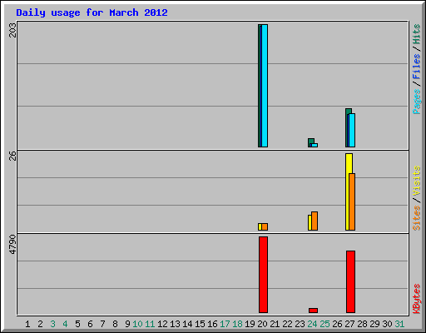Click the small red KBytes bar for day 24
The width and height of the screenshot is (426, 333).
click(313, 311)
